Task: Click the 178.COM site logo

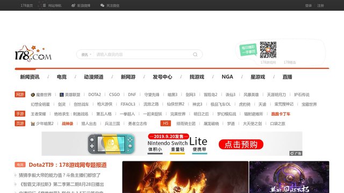Action: tap(33, 54)
